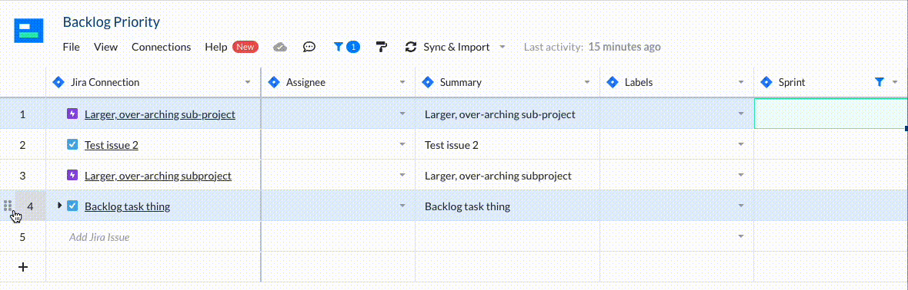Screen dimensions: 908x290
Task: Click the filter count badge 1
Action: [x=353, y=48]
